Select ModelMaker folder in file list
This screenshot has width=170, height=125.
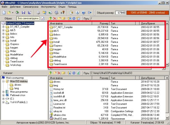[x=60, y=57]
